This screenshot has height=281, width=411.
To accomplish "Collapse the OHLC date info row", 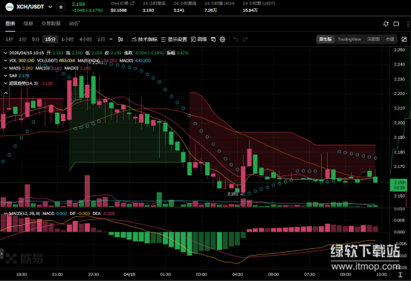I will coord(5,53).
